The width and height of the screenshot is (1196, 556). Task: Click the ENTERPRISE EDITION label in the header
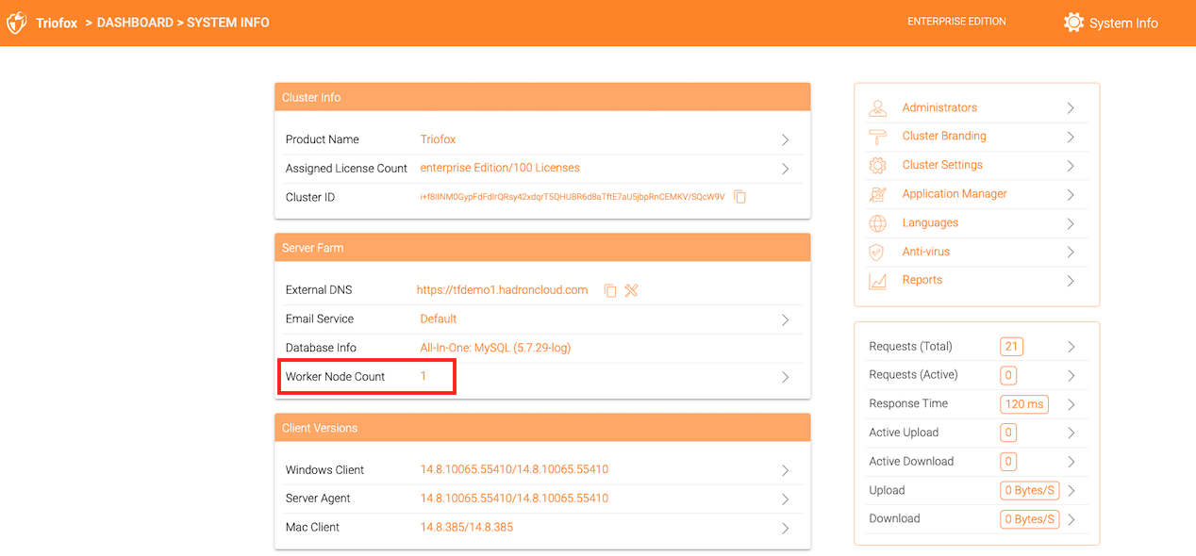[x=956, y=22]
